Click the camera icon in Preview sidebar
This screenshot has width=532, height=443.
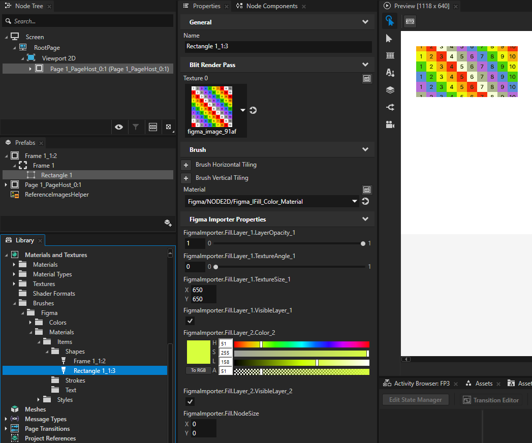[389, 124]
